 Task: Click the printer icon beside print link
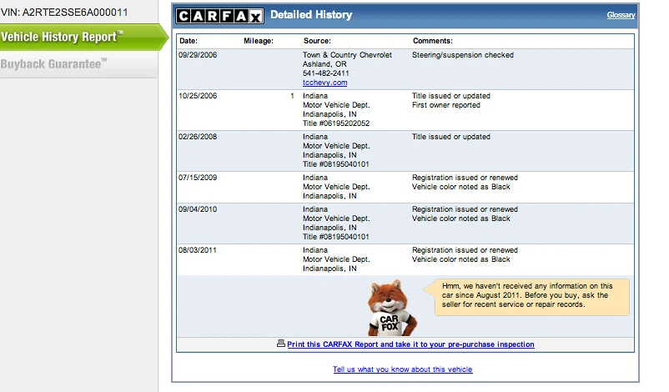[x=281, y=344]
